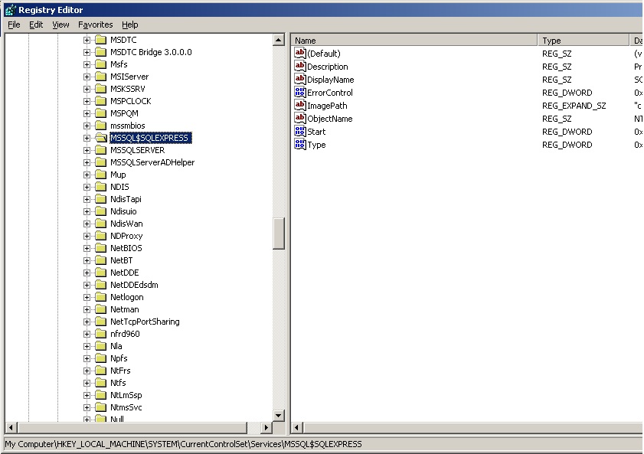The width and height of the screenshot is (644, 454).
Task: Click the status bar registry path
Action: tap(183, 444)
